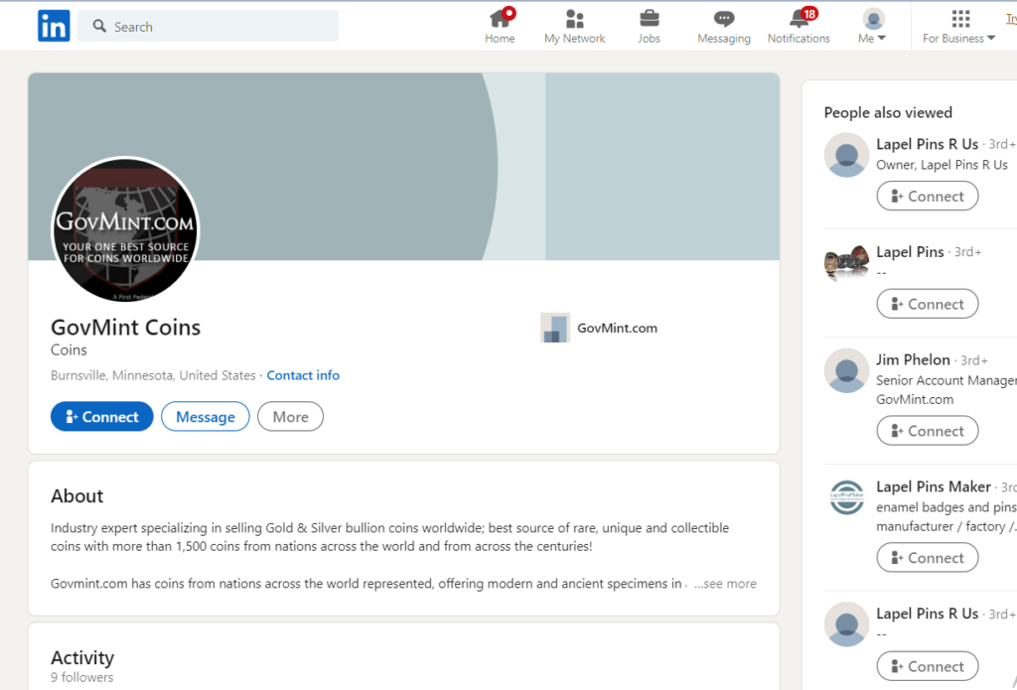Open the LinkedIn logo home link
Screen dimensions: 1017x690
[54, 26]
